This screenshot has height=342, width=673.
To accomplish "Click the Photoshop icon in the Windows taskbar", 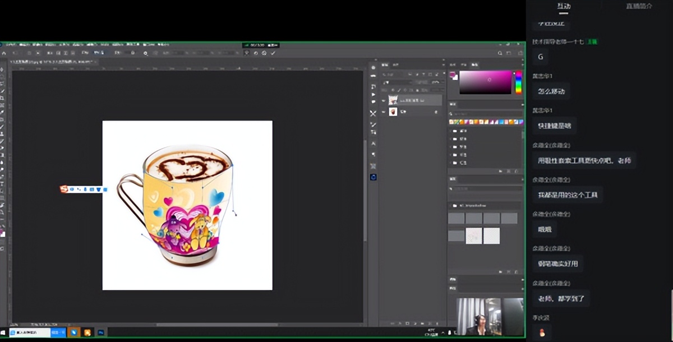I will click(101, 332).
